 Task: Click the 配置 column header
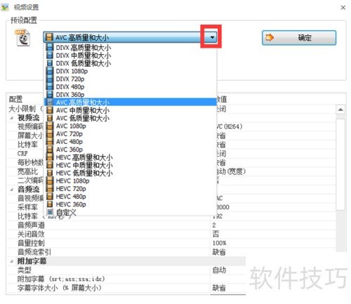coord(15,99)
